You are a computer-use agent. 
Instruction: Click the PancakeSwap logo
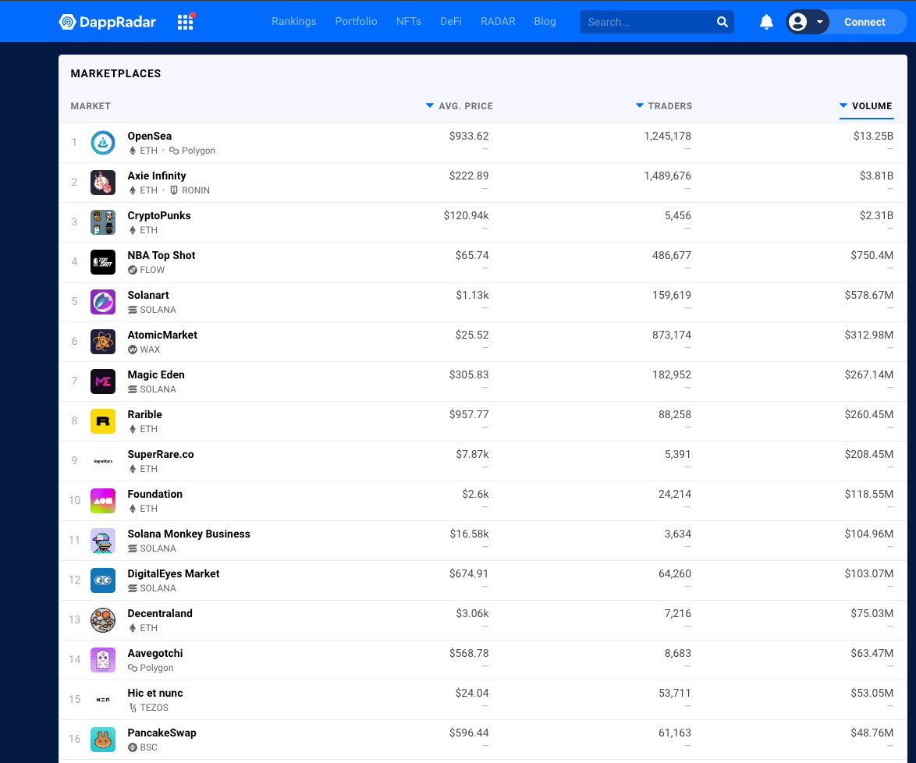tap(103, 739)
